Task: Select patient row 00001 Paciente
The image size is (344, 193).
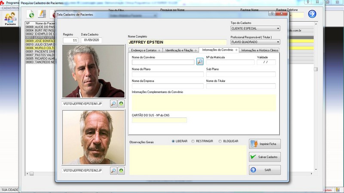Action: point(40,51)
